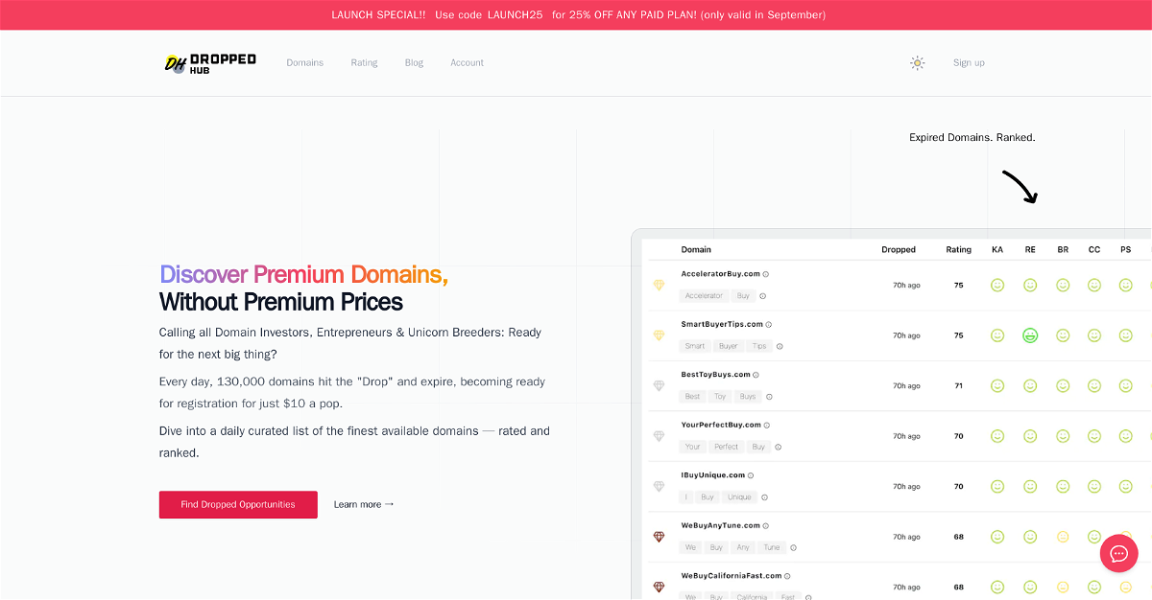Click the CC smiley for YourPerfectBuy.com

point(1094,436)
